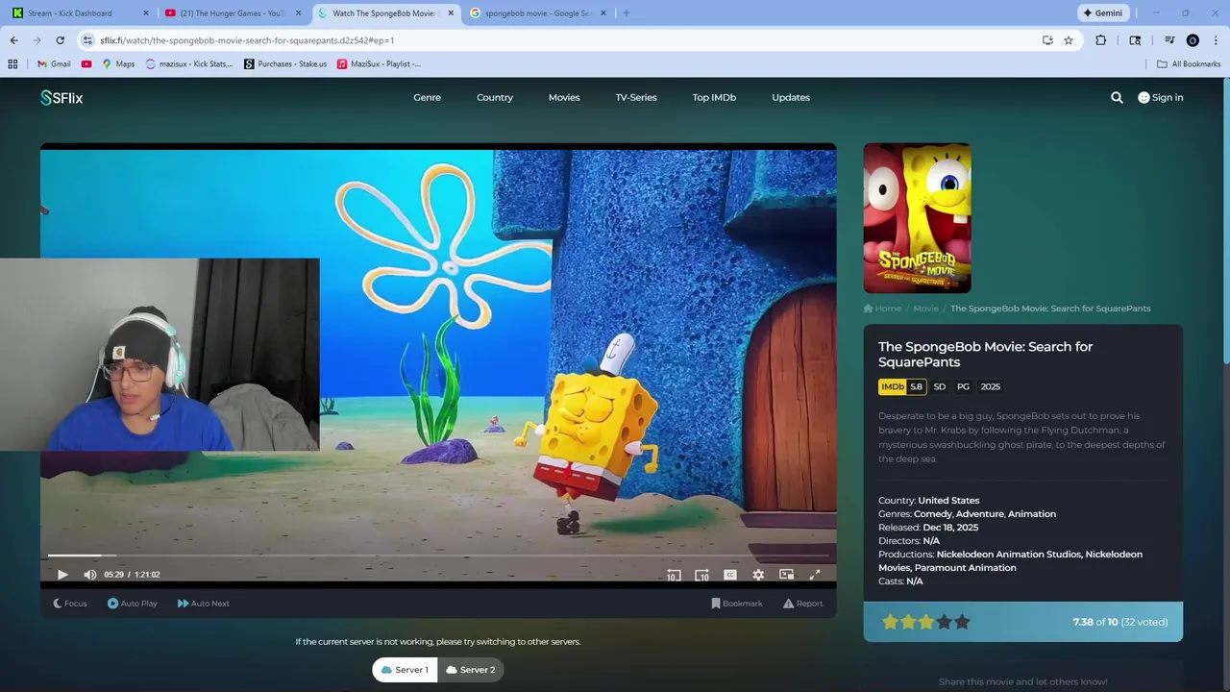Click the video progress bar
1230x692 pixels.
pos(438,556)
